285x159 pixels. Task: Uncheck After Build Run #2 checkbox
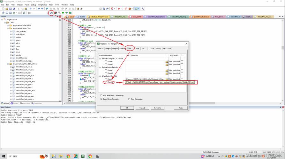(106, 82)
